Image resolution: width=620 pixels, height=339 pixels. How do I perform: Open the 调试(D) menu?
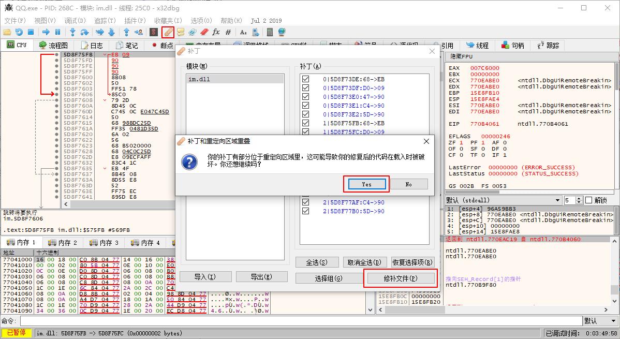[75, 21]
